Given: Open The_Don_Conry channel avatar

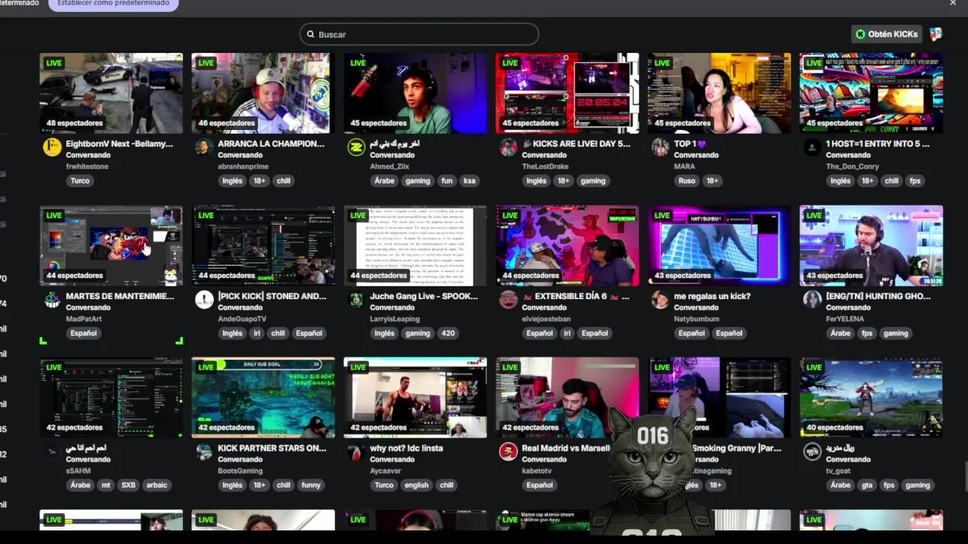Looking at the screenshot, I should (x=812, y=147).
